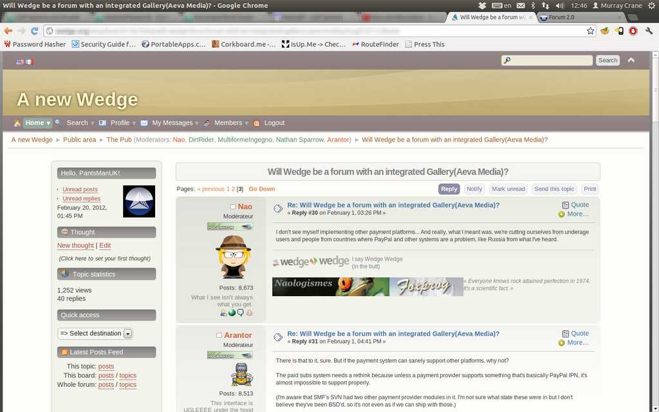Open the Unread posts link in sidebar
Screen dimensions: 659x412
[80, 189]
